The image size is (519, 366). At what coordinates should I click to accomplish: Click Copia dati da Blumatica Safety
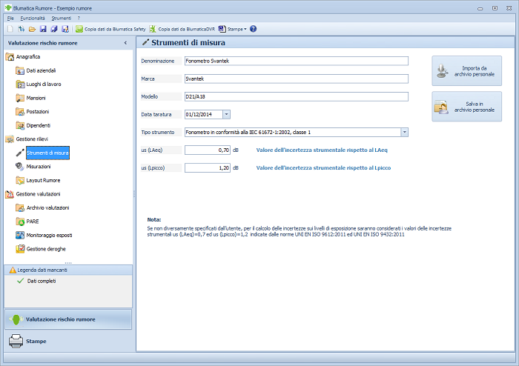(x=110, y=29)
